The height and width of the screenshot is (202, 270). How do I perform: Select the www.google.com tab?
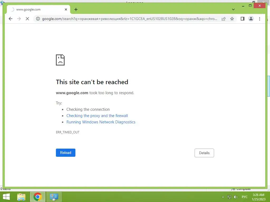[x=38, y=9]
